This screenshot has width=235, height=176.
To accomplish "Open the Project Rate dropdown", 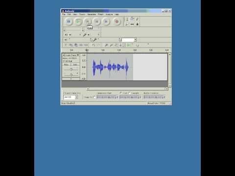I will pyautogui.click(x=76, y=97).
